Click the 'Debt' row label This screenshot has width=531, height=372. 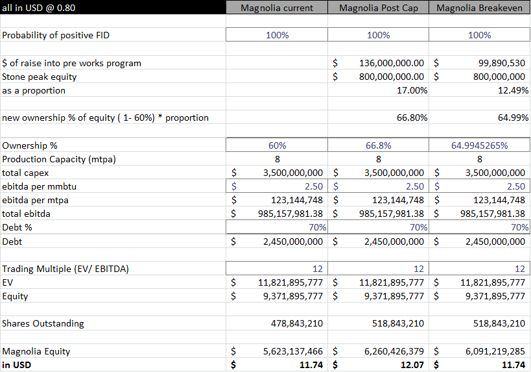tap(12, 242)
